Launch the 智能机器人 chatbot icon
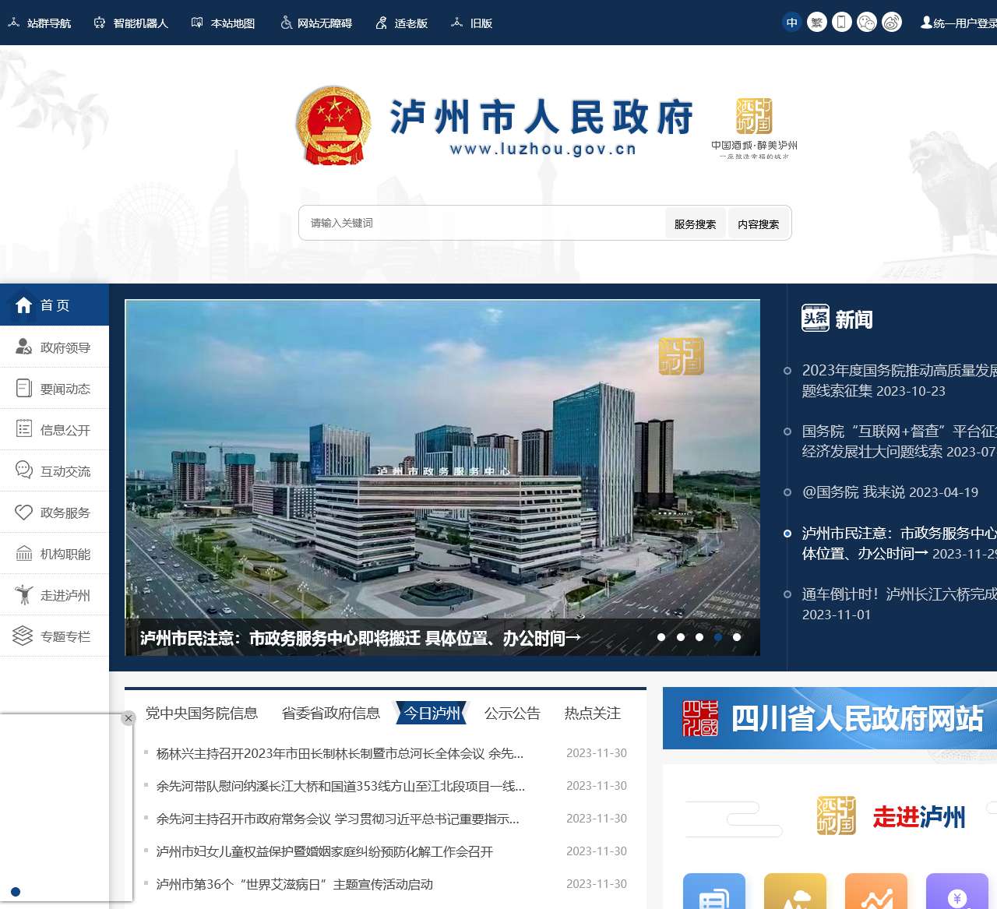 coord(99,23)
